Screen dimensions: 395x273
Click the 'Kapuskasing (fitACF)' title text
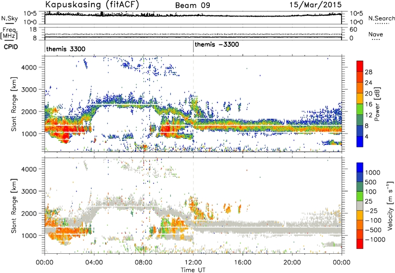click(x=92, y=4)
